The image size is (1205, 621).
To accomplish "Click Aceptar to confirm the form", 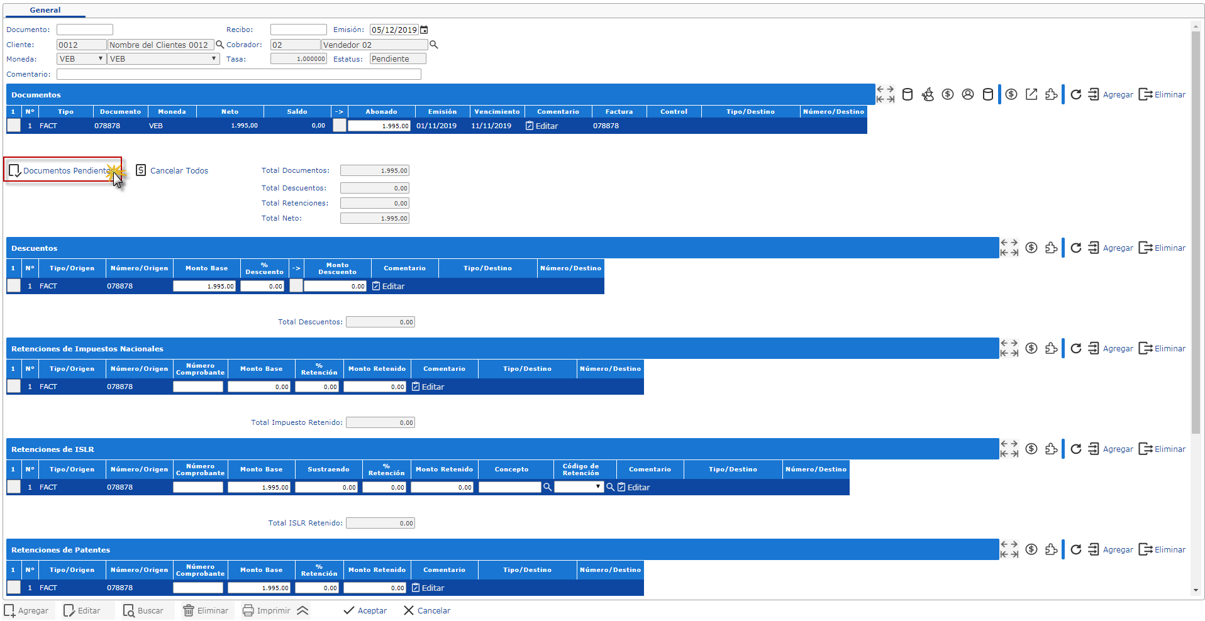I will pos(365,610).
